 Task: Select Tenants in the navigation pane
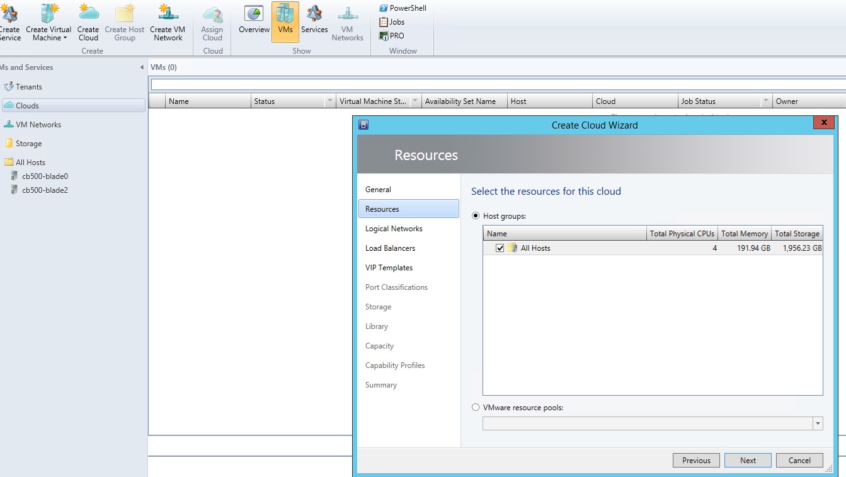click(x=23, y=87)
